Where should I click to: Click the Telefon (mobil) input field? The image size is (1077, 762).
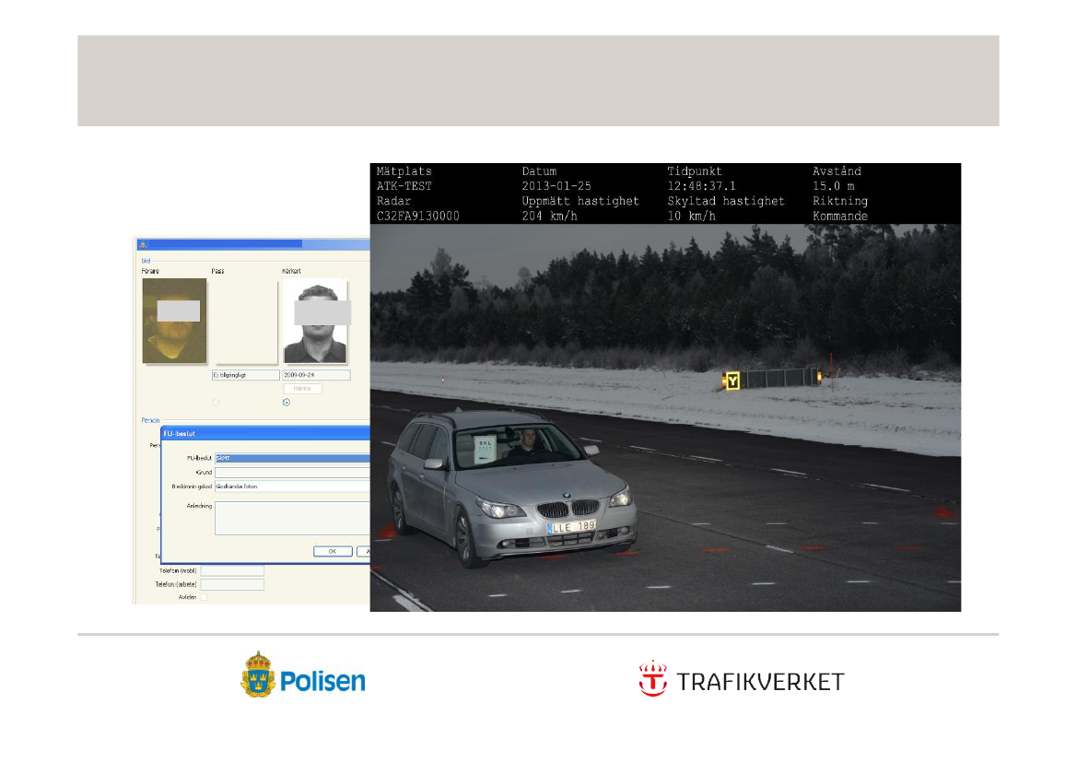point(232,571)
